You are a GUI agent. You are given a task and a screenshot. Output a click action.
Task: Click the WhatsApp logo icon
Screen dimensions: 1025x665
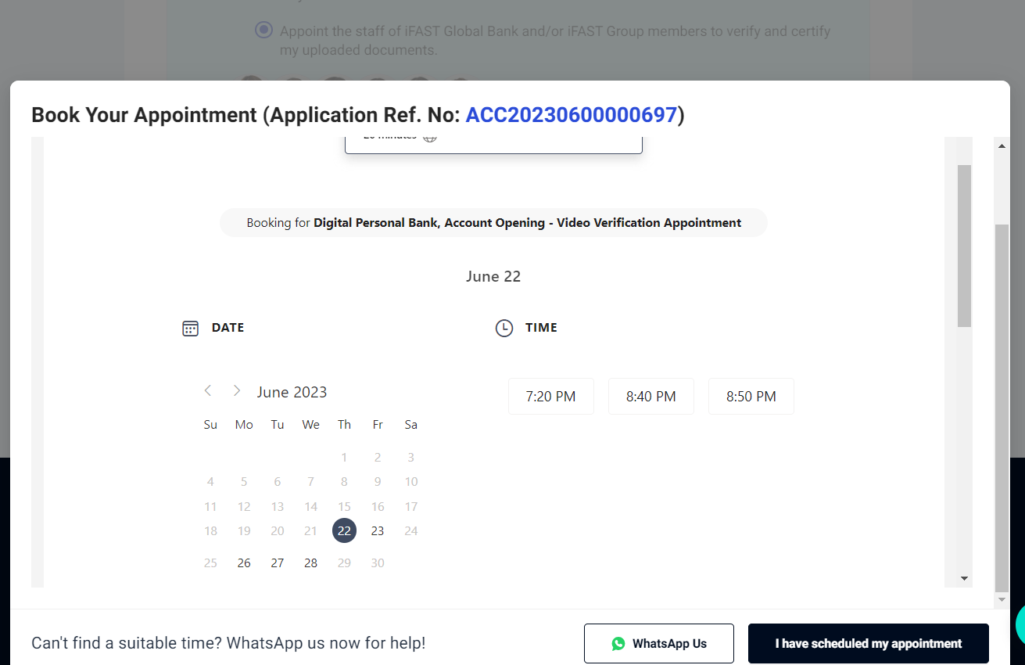618,644
